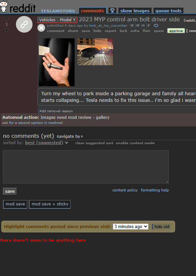Upvote the MYP control arm post

(x=7, y=19)
